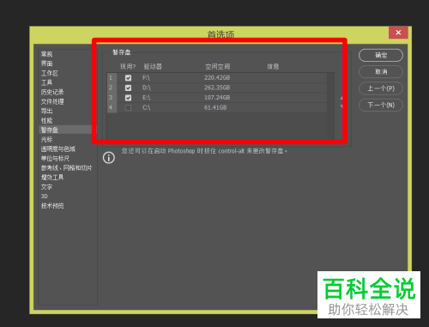Click the 驱动器 column header
This screenshot has width=429, height=327.
[x=153, y=67]
